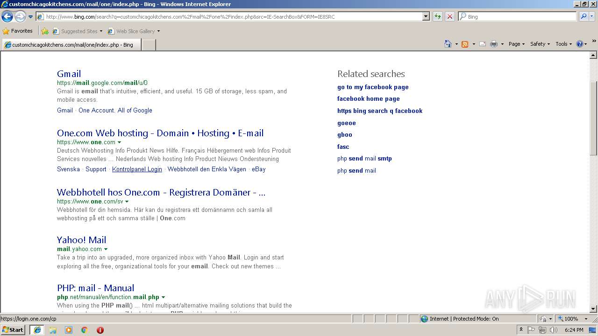Screen dimensions: 598x336
Task: Click 'Webbhotell den Enkla Vägen' sublink
Action: click(x=207, y=169)
